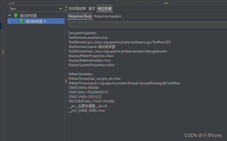Click the left-pointing split pane collapse arrow

[66, 7]
